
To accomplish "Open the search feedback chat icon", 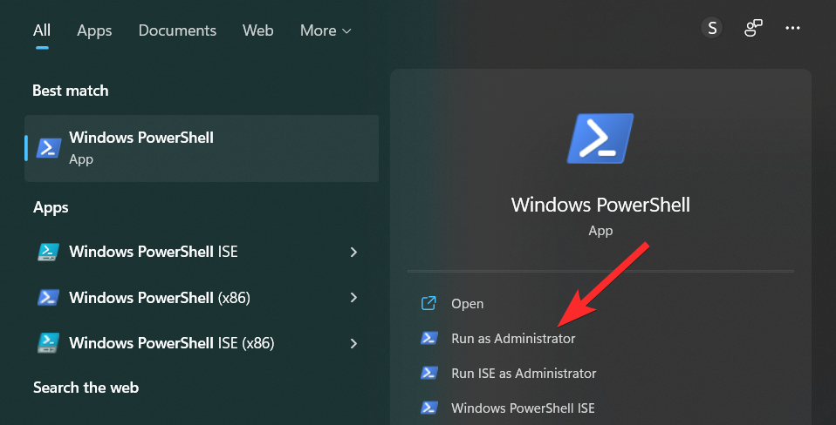I will tap(753, 28).
